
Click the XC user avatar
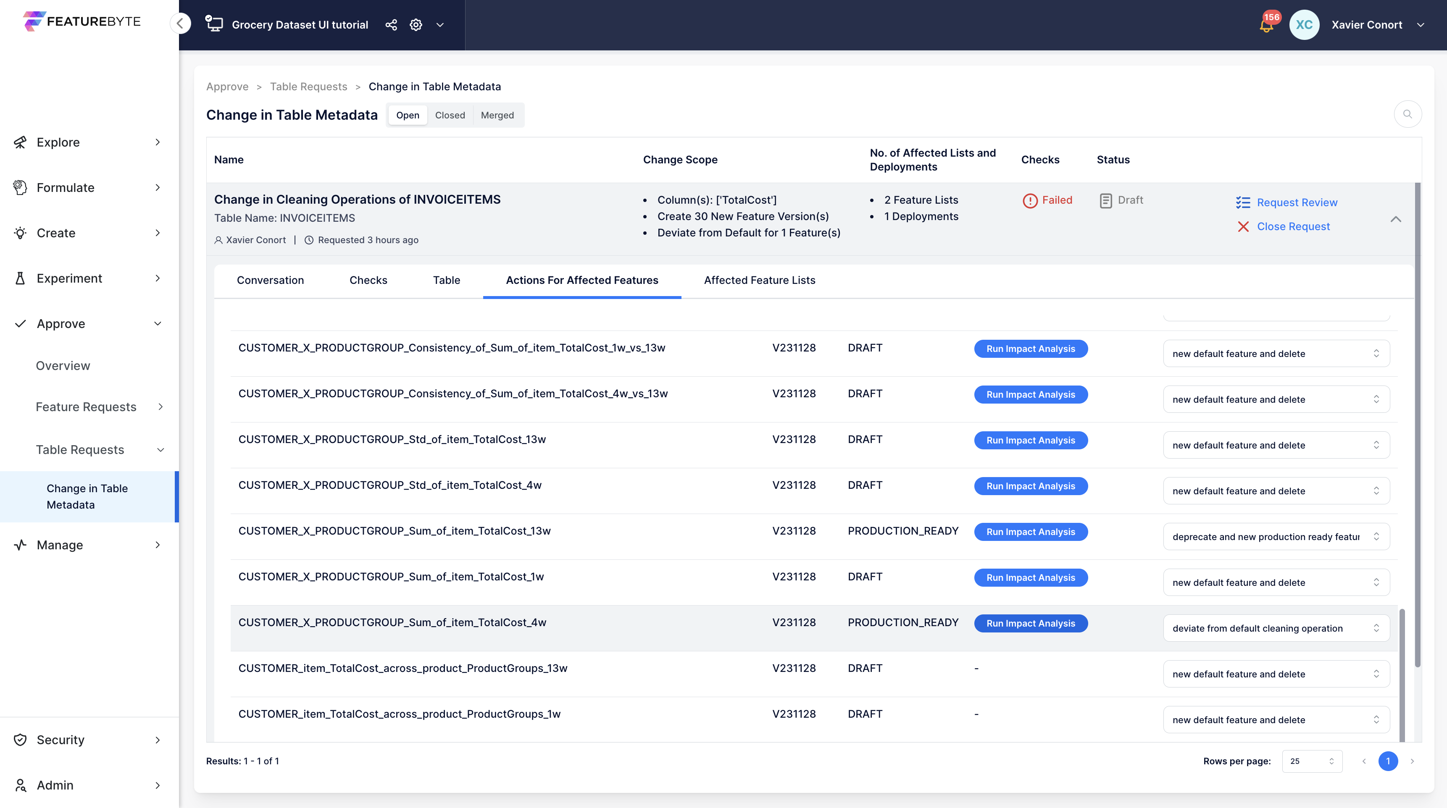pos(1304,25)
